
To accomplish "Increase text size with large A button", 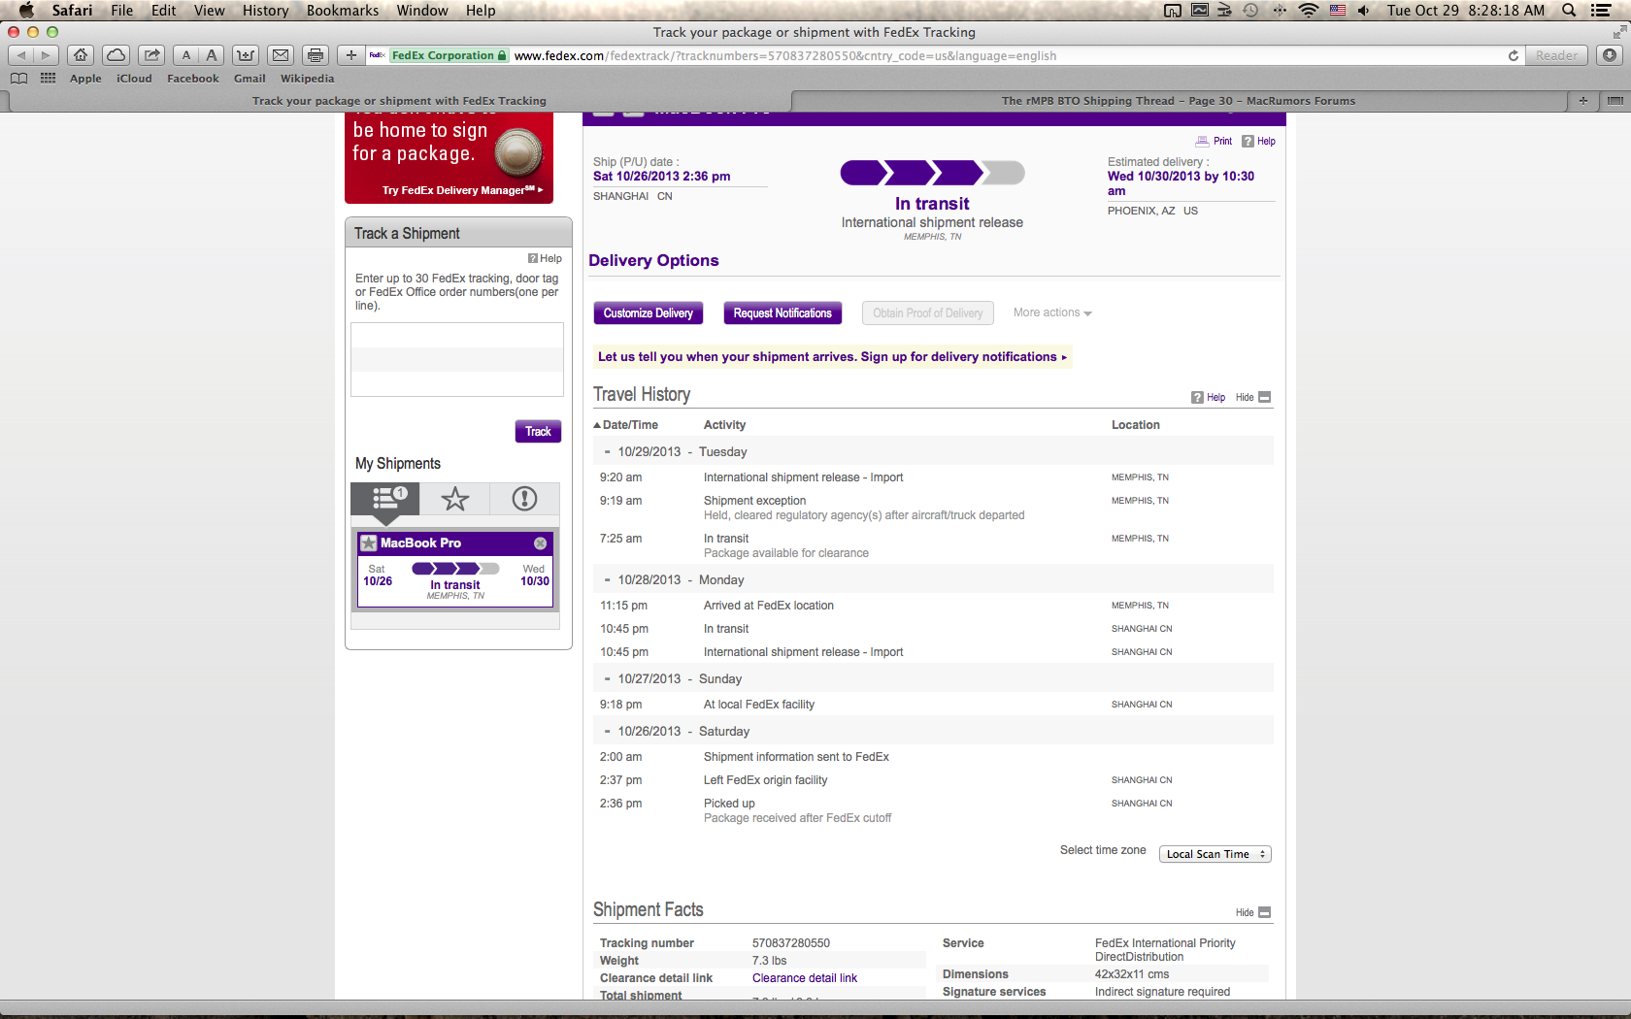I will point(212,55).
